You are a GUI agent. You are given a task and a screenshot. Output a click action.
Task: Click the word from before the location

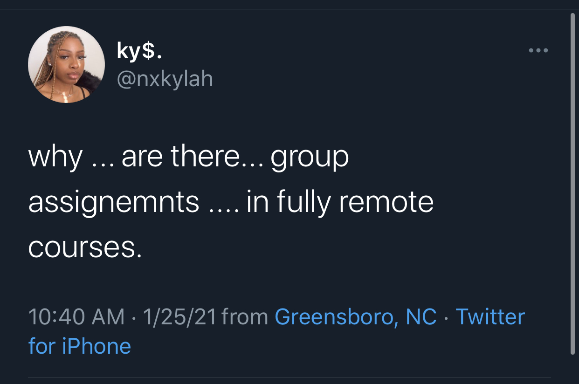(x=245, y=317)
